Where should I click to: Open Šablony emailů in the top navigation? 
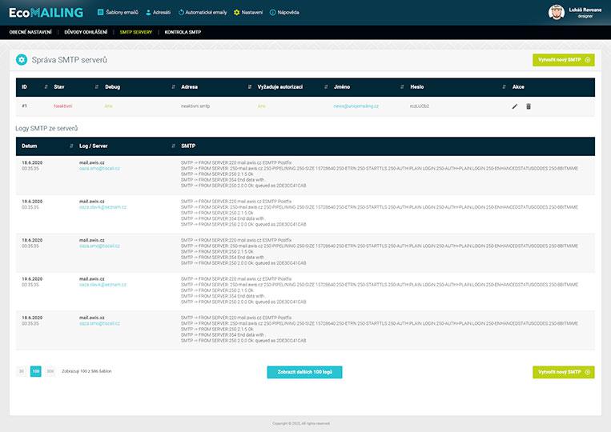click(118, 13)
